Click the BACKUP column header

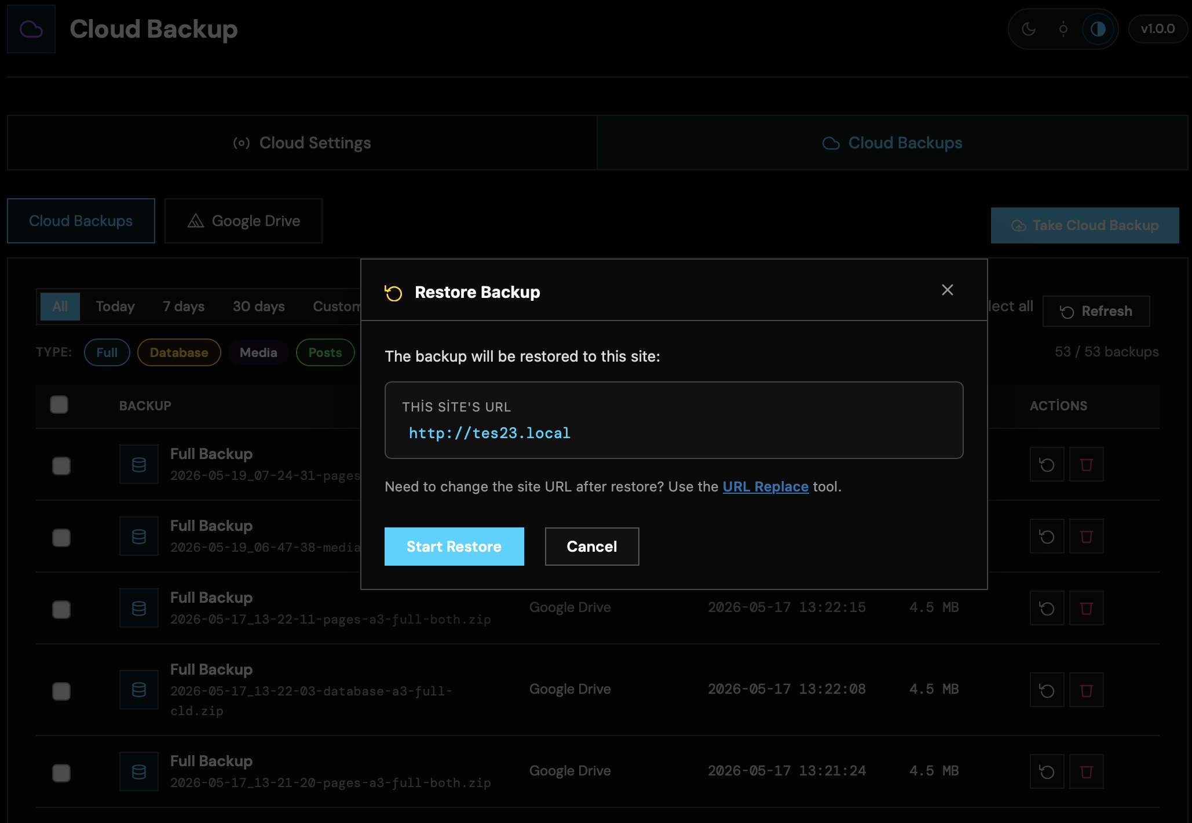pyautogui.click(x=145, y=406)
